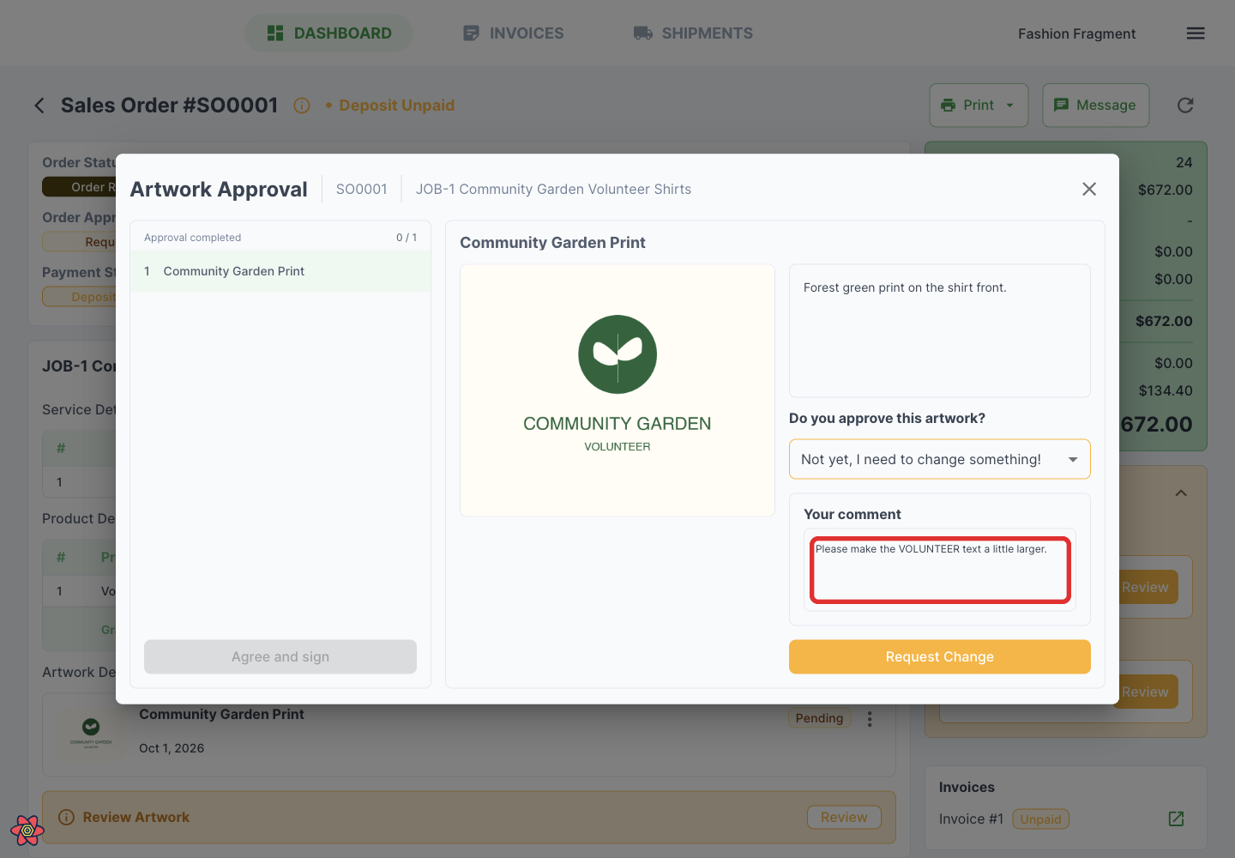Viewport: 1235px width, 858px height.
Task: Open the approval answer dropdown
Action: pyautogui.click(x=940, y=459)
